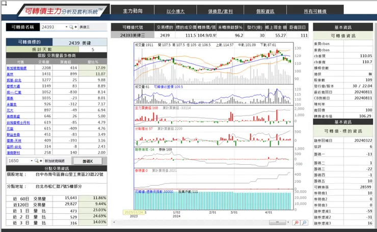Click the 分點交易資訊 section header

pos(57,168)
